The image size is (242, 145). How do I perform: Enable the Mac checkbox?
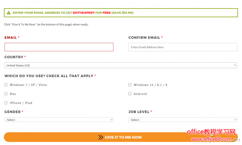tap(6, 94)
